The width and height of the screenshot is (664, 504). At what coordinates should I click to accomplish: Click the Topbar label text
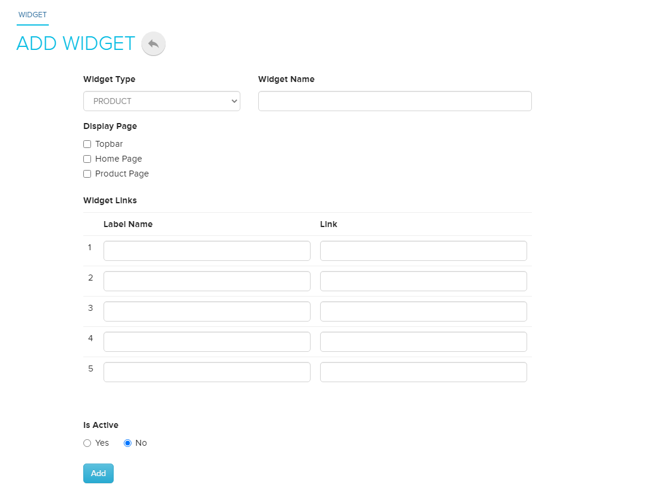pos(109,144)
